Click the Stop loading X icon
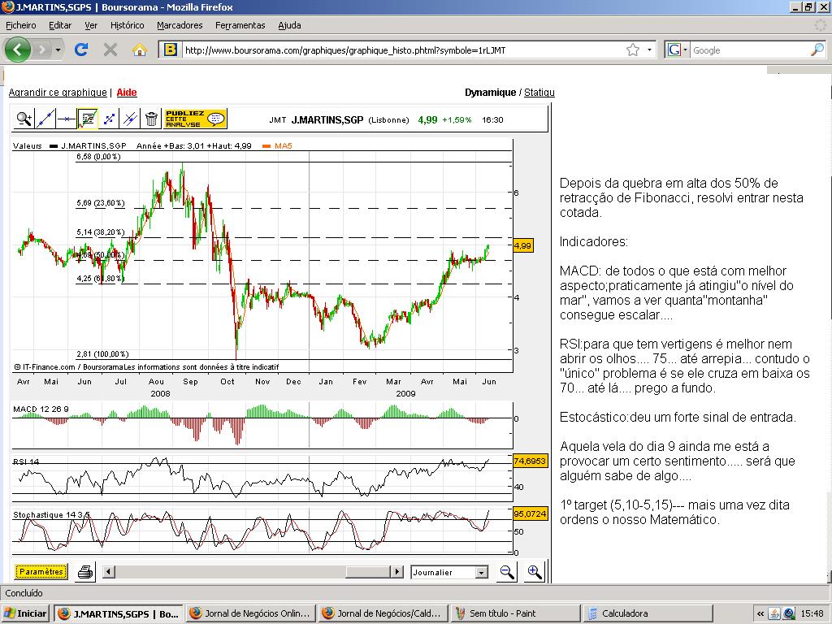Screen dimensions: 832x624 pos(110,50)
